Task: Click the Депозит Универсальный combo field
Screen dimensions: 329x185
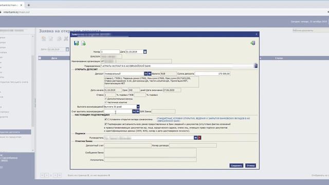Action: click(x=124, y=73)
